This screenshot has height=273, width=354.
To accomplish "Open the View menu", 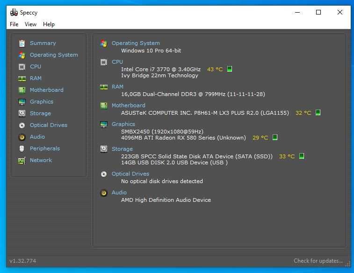I will click(30, 24).
